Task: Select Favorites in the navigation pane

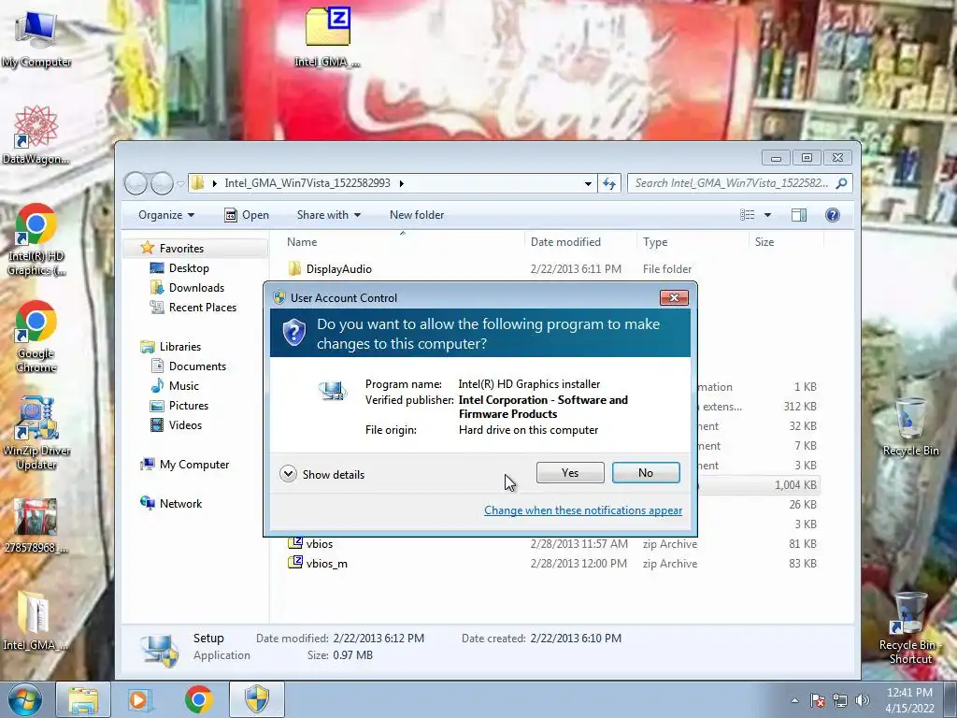Action: tap(181, 249)
